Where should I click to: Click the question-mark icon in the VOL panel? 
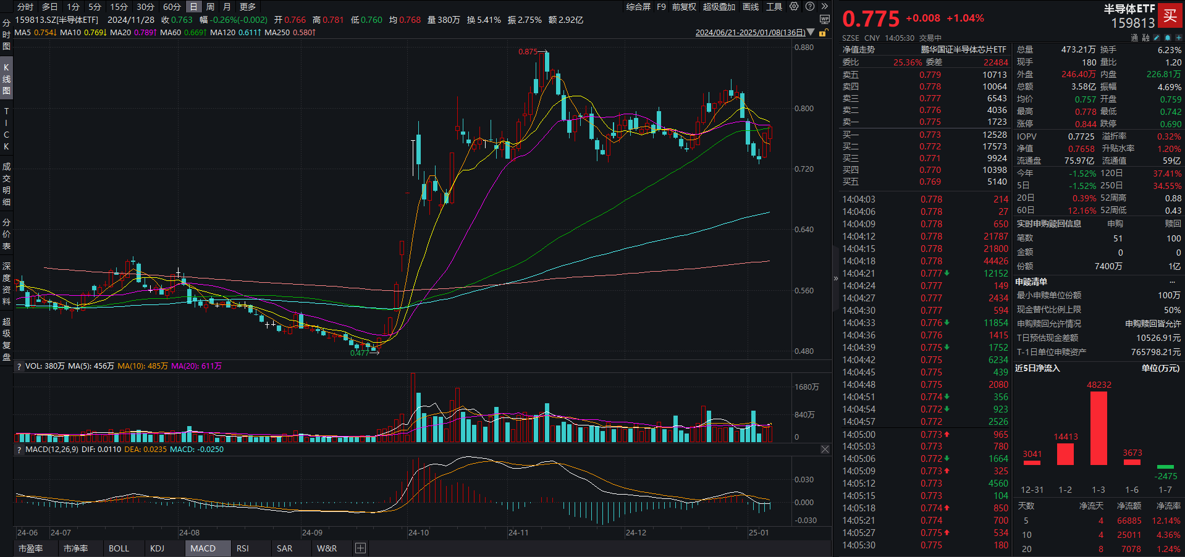point(19,366)
